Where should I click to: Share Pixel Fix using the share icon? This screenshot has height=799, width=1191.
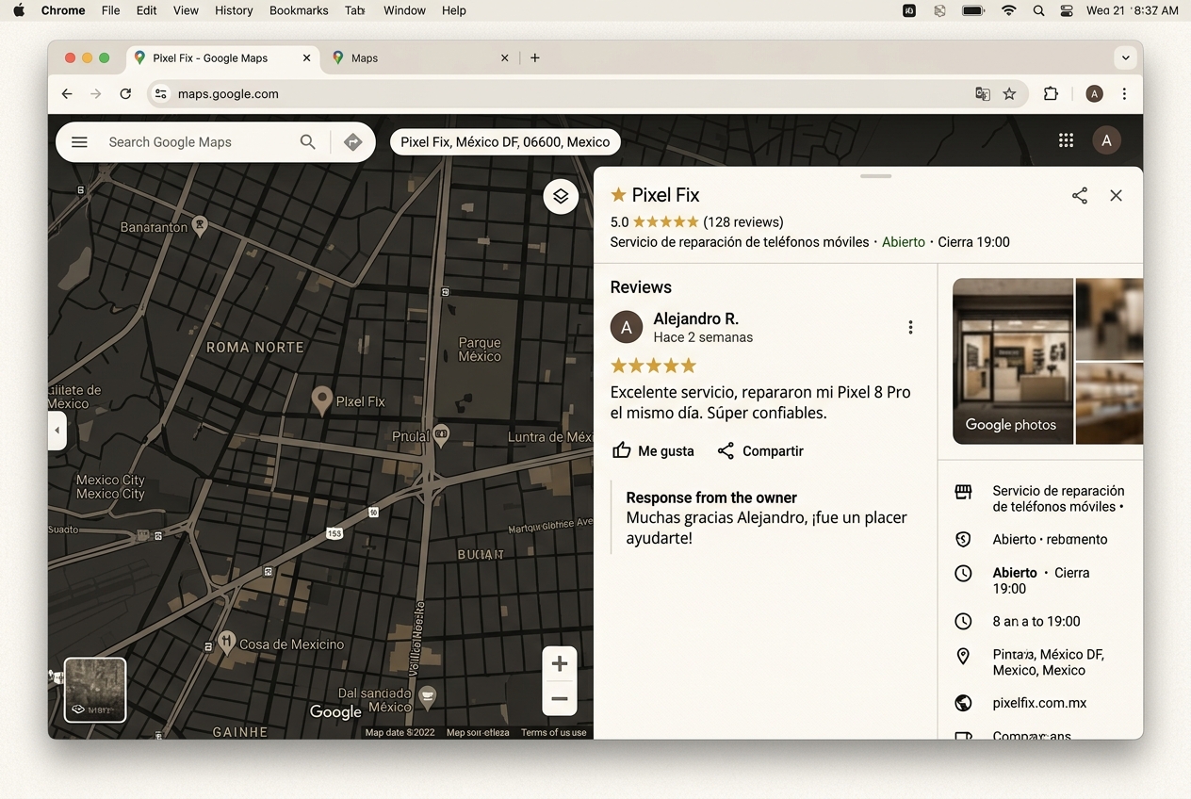click(1080, 195)
